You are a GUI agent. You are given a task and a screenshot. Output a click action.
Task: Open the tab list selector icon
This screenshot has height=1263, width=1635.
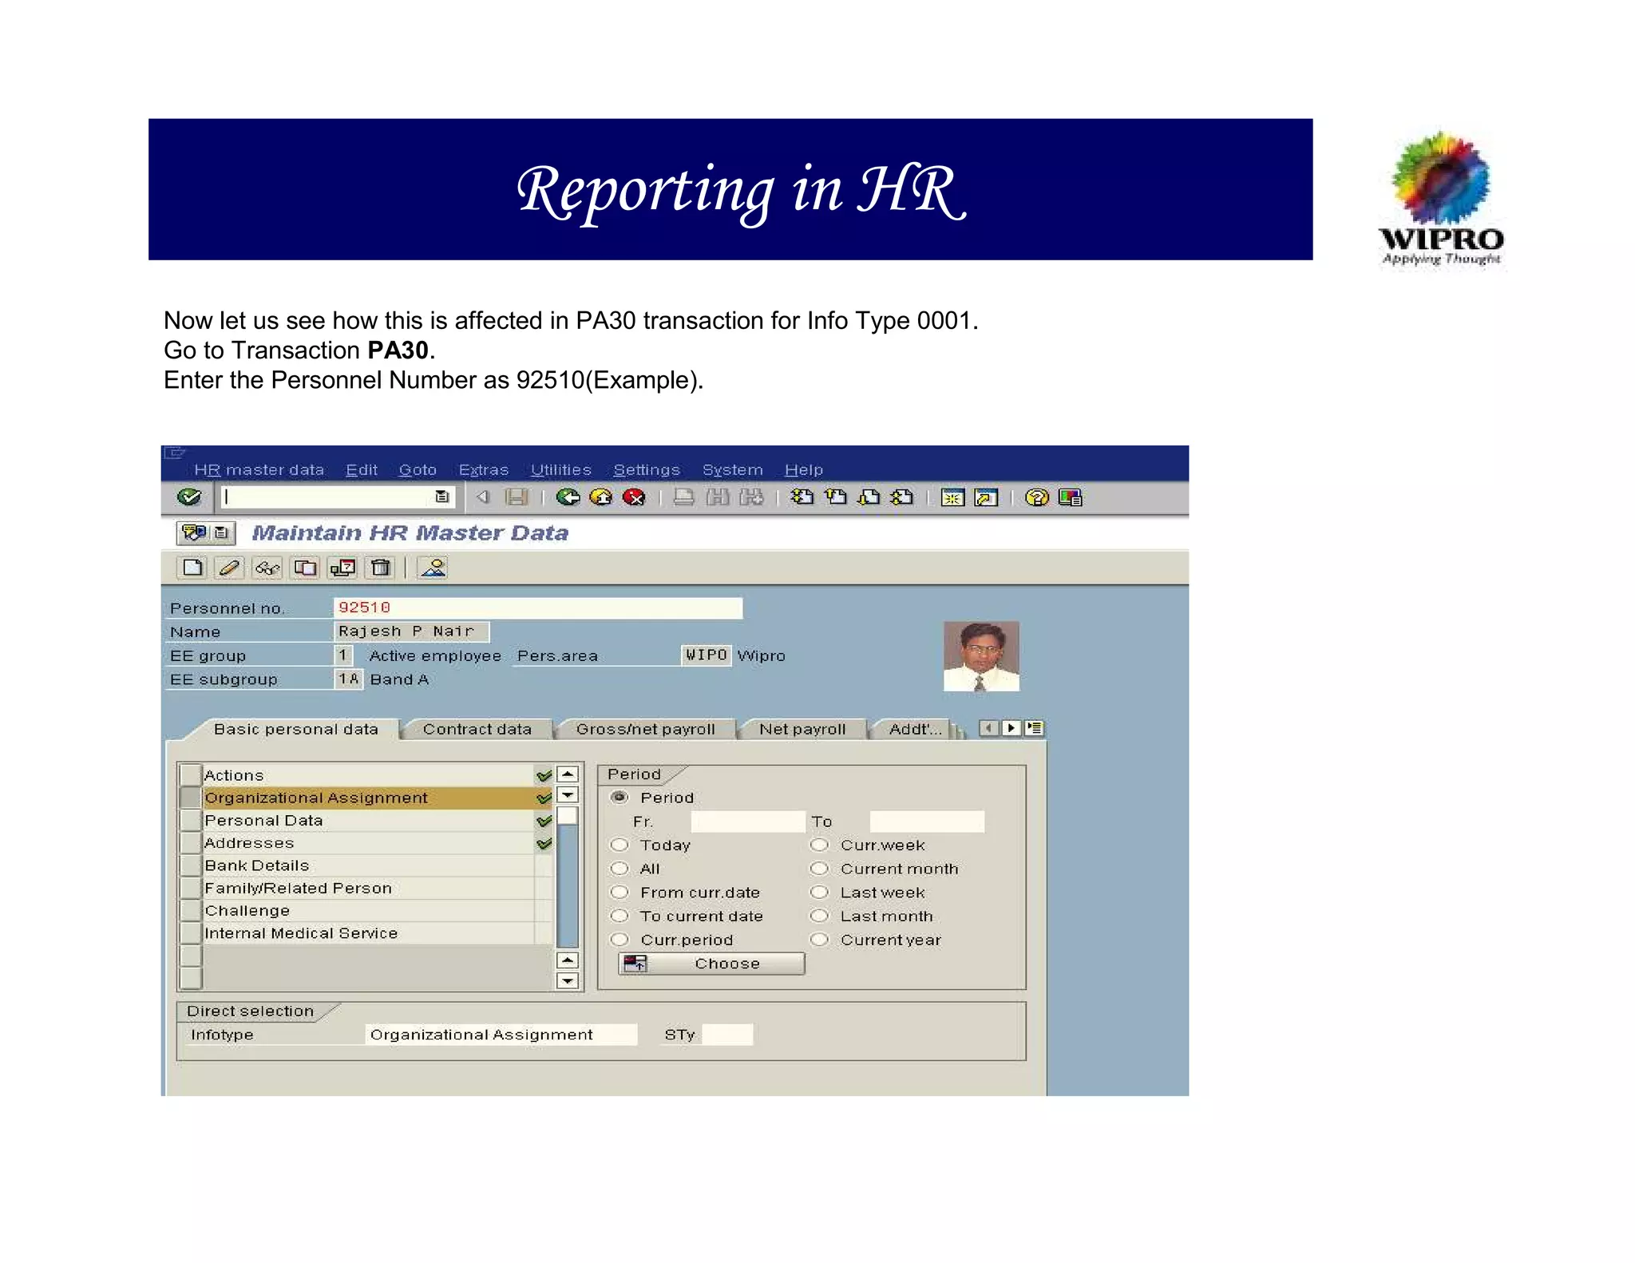pyautogui.click(x=1035, y=728)
